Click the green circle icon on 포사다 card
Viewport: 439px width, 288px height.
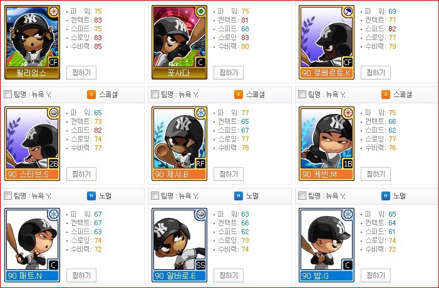click(x=201, y=11)
